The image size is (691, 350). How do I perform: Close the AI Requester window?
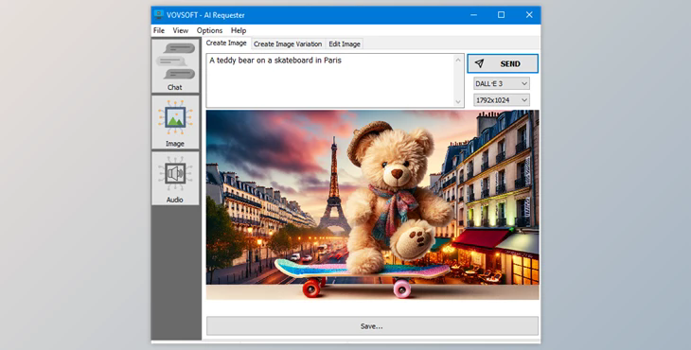(x=529, y=15)
